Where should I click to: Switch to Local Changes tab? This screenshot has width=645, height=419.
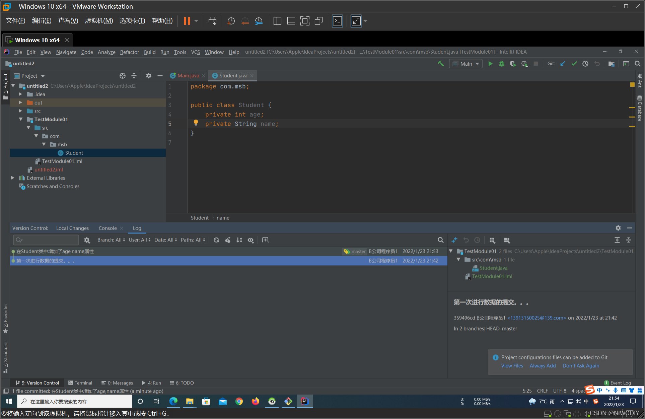pyautogui.click(x=72, y=228)
